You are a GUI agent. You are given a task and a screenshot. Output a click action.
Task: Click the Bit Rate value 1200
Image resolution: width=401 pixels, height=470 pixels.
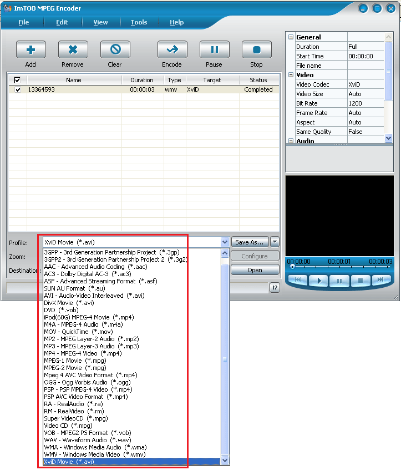(x=366, y=103)
